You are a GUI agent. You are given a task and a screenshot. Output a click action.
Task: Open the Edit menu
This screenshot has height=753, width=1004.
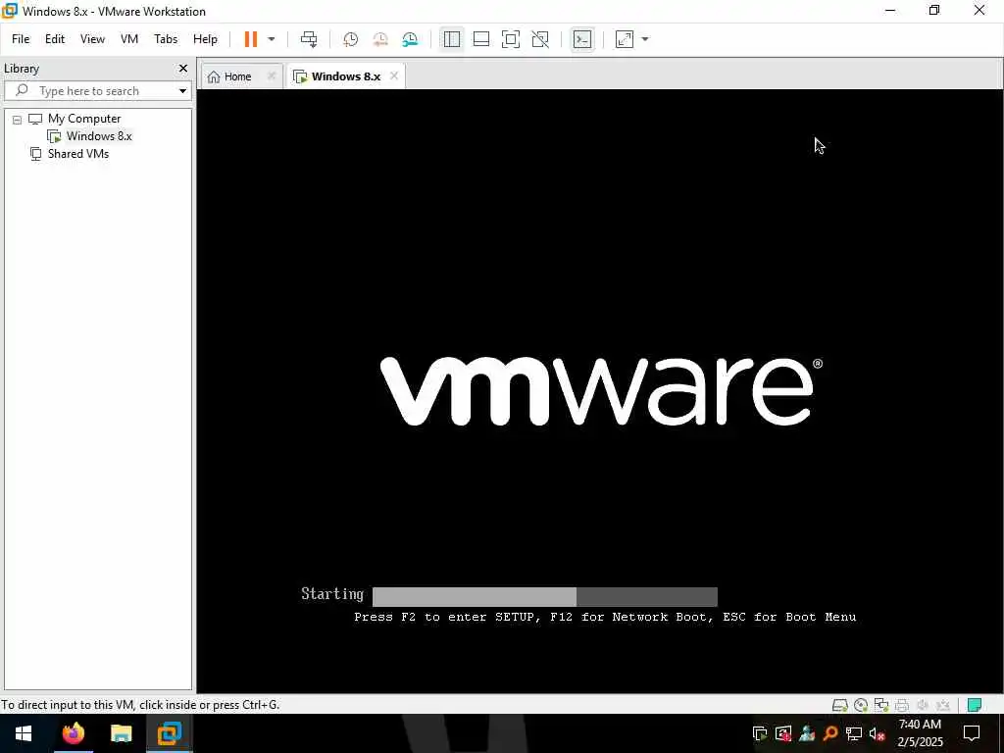click(x=55, y=39)
